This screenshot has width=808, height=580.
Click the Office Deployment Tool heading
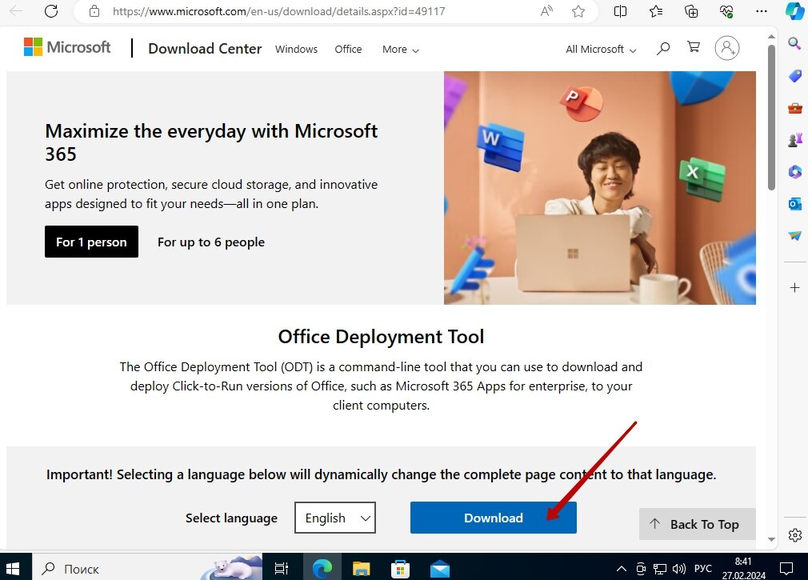pyautogui.click(x=381, y=336)
